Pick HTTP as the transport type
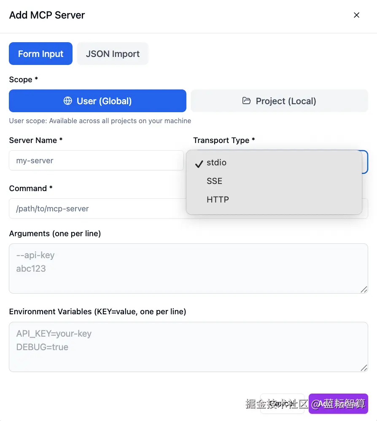Image resolution: width=377 pixels, height=421 pixels. click(218, 200)
